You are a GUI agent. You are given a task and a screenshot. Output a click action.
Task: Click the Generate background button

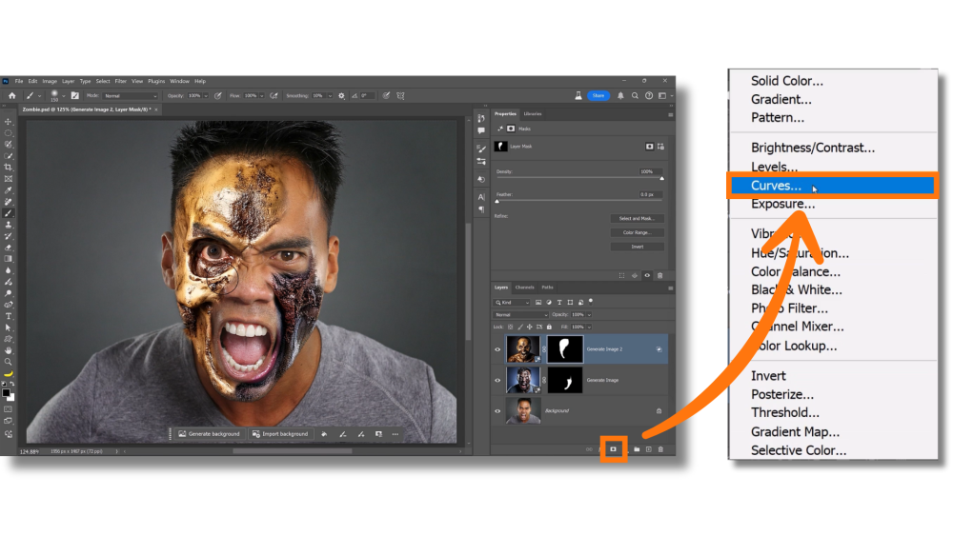[x=210, y=434]
